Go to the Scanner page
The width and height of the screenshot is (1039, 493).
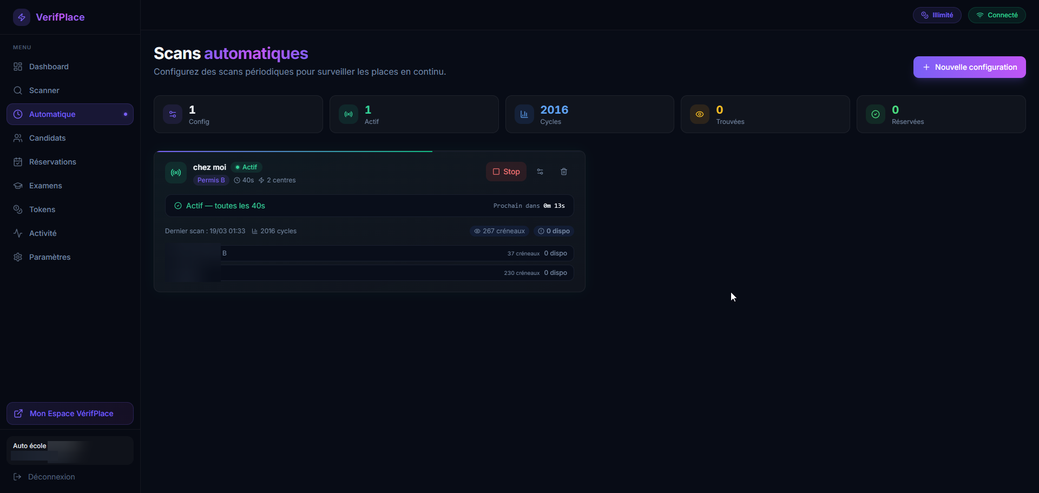click(x=44, y=90)
